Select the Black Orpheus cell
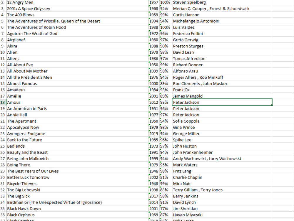The image size is (294, 221). pyautogui.click(x=77, y=215)
